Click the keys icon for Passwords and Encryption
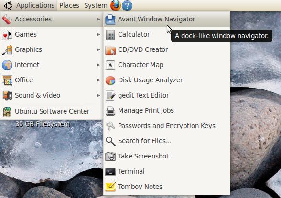Viewport: 281px width, 198px height. point(110,126)
